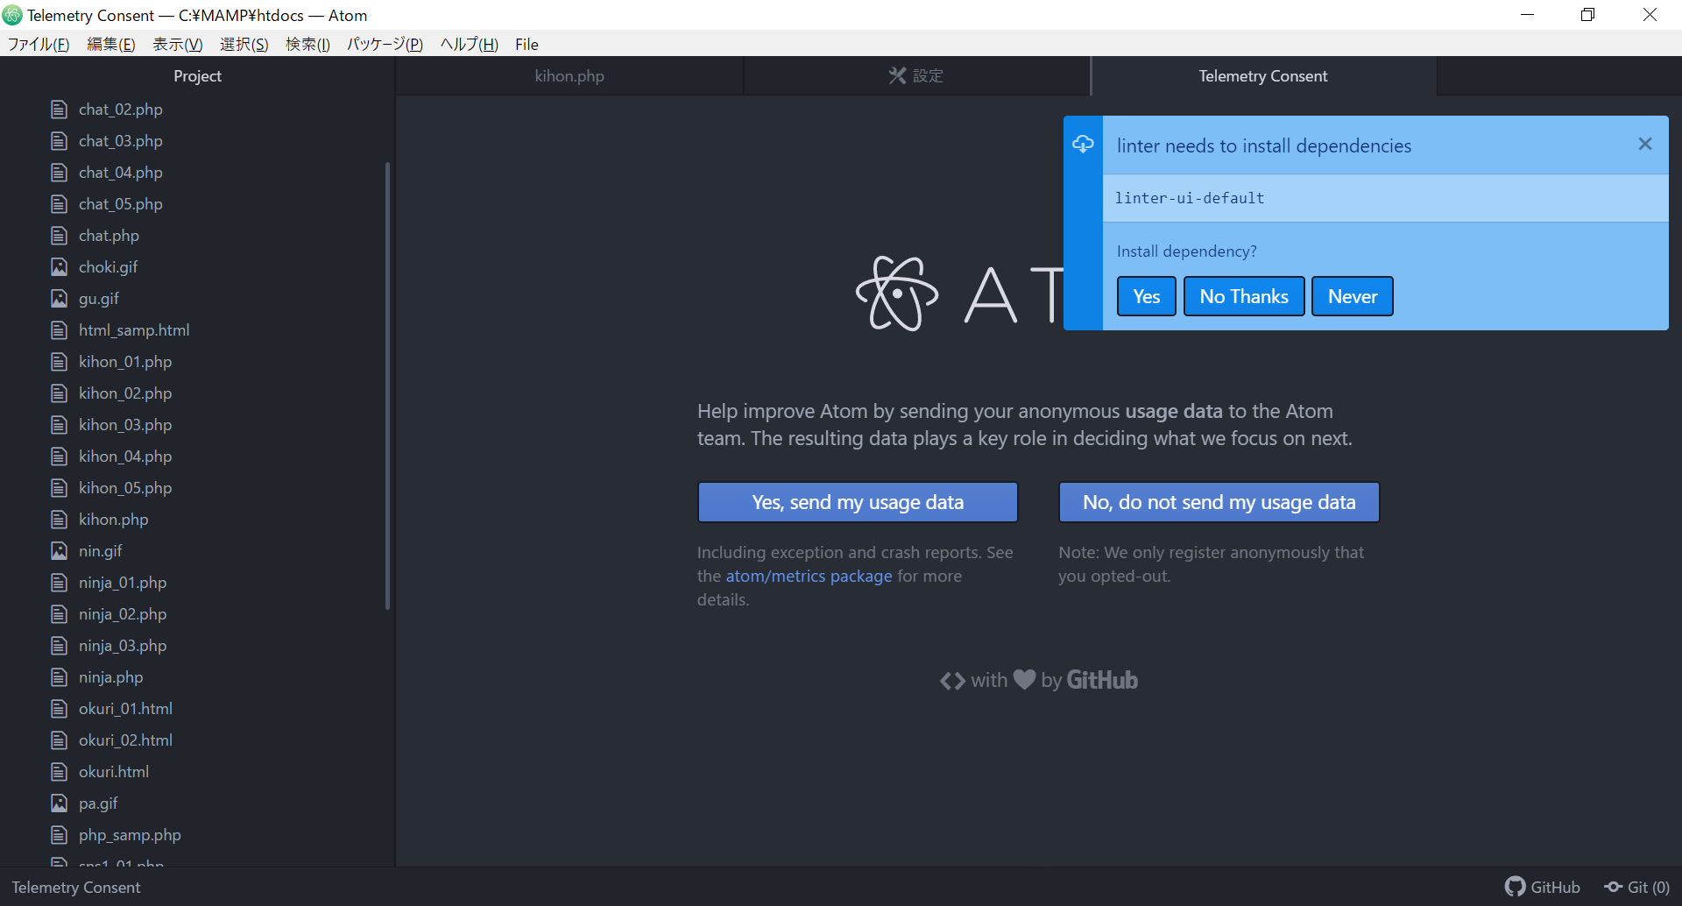
Task: Click the file icon beside chat.php
Action: (59, 236)
